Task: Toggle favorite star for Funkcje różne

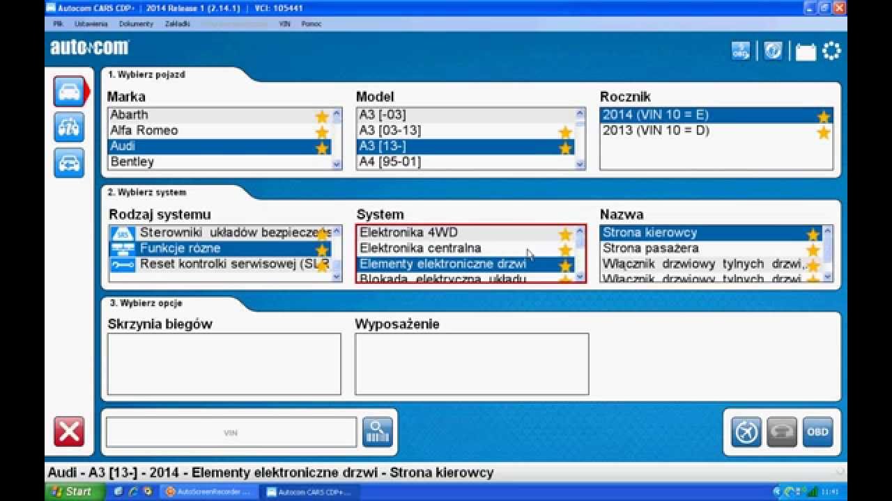Action: pyautogui.click(x=321, y=250)
